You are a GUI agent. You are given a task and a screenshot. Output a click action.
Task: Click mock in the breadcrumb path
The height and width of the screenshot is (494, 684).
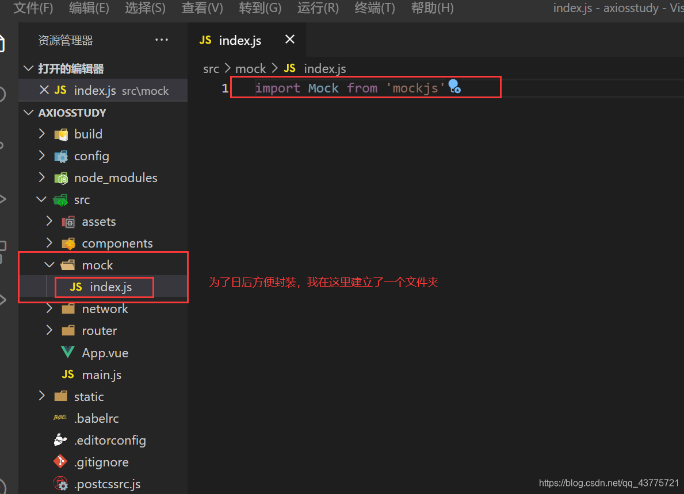250,69
